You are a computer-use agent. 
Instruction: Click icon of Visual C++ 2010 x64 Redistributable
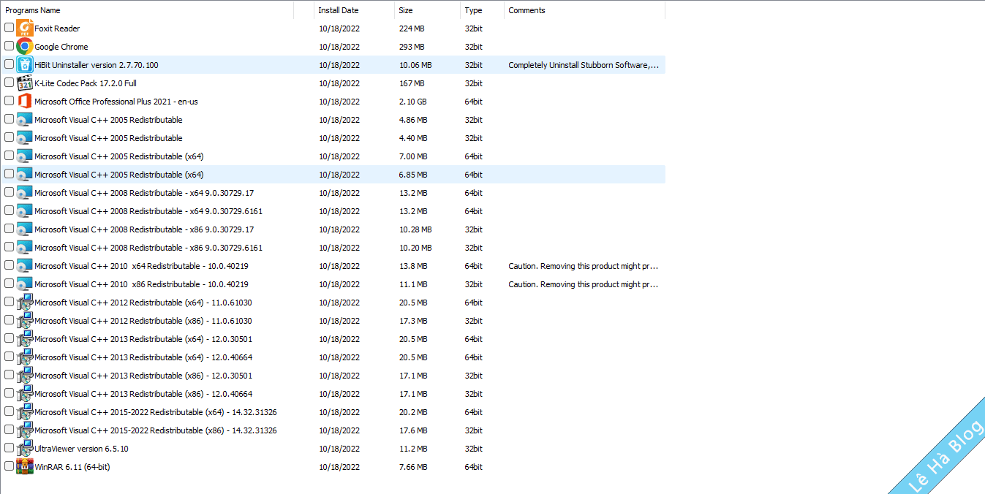[24, 266]
